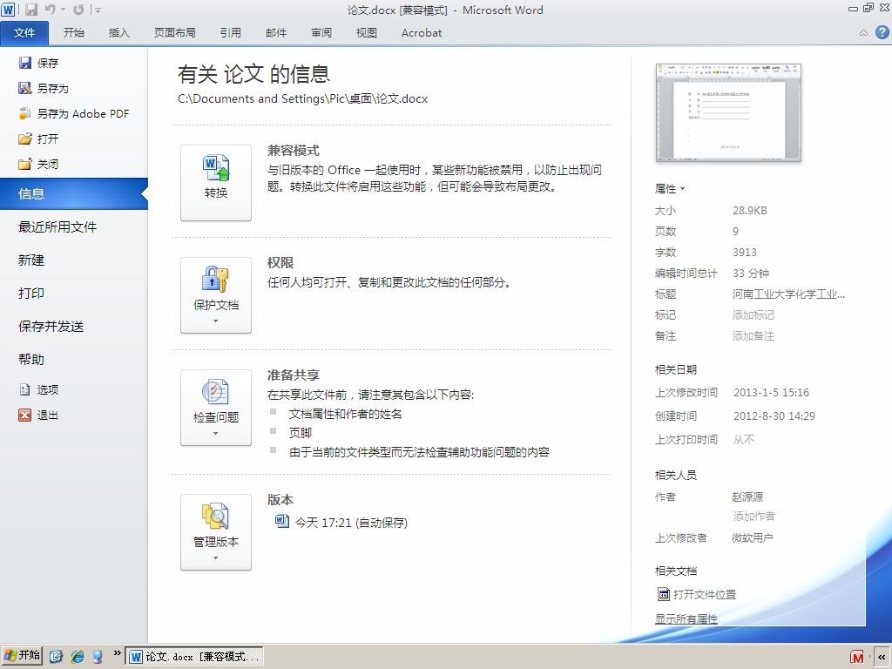892x669 pixels.
Task: Expand the quick launch overflow chevron
Action: point(118,653)
